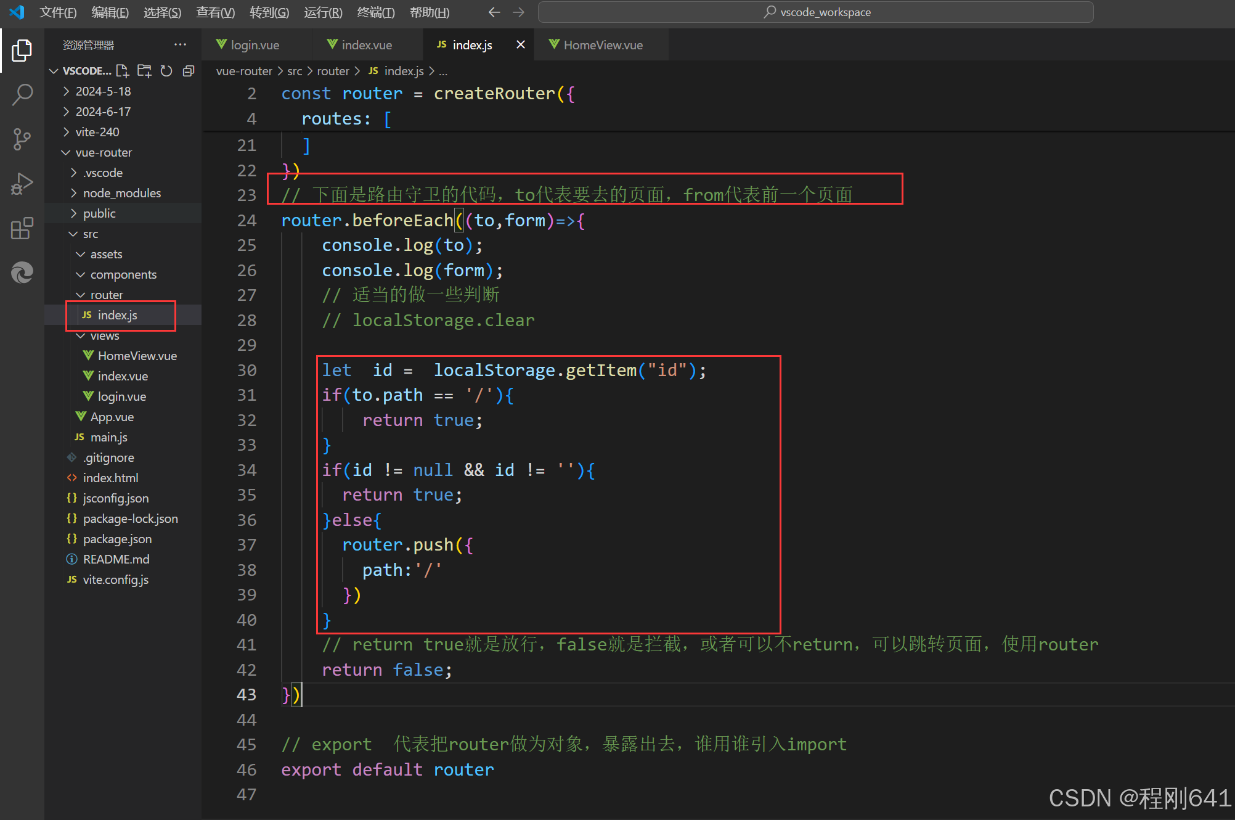Collapse all folders in explorer
The image size is (1235, 820).
click(x=189, y=71)
